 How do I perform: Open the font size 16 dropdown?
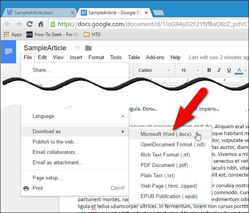click(x=190, y=70)
